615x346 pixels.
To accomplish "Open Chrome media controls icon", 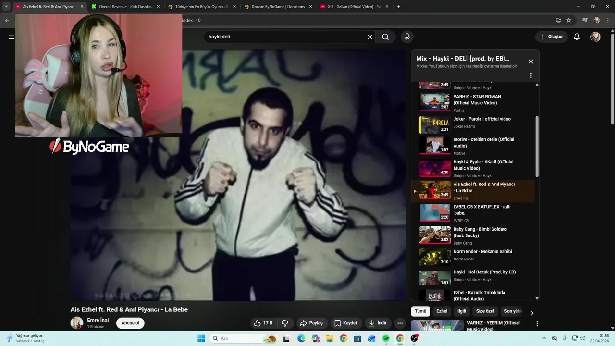I will tap(585, 20).
